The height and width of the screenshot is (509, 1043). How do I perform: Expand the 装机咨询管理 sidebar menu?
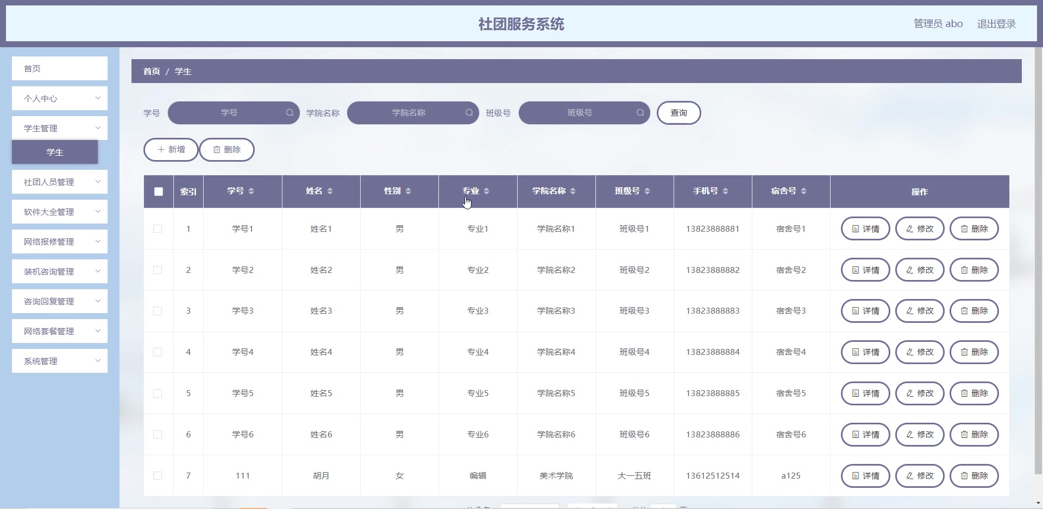coord(60,271)
